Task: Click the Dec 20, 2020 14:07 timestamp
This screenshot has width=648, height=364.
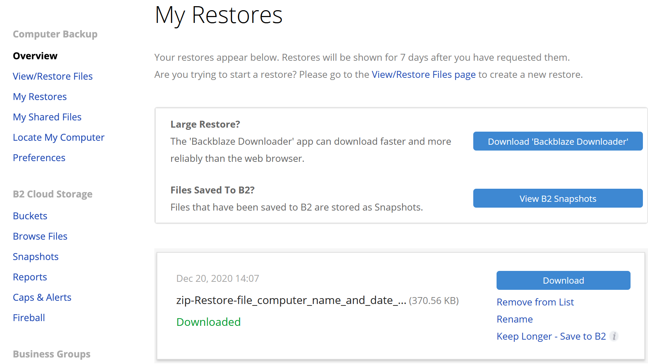Action: click(x=218, y=279)
